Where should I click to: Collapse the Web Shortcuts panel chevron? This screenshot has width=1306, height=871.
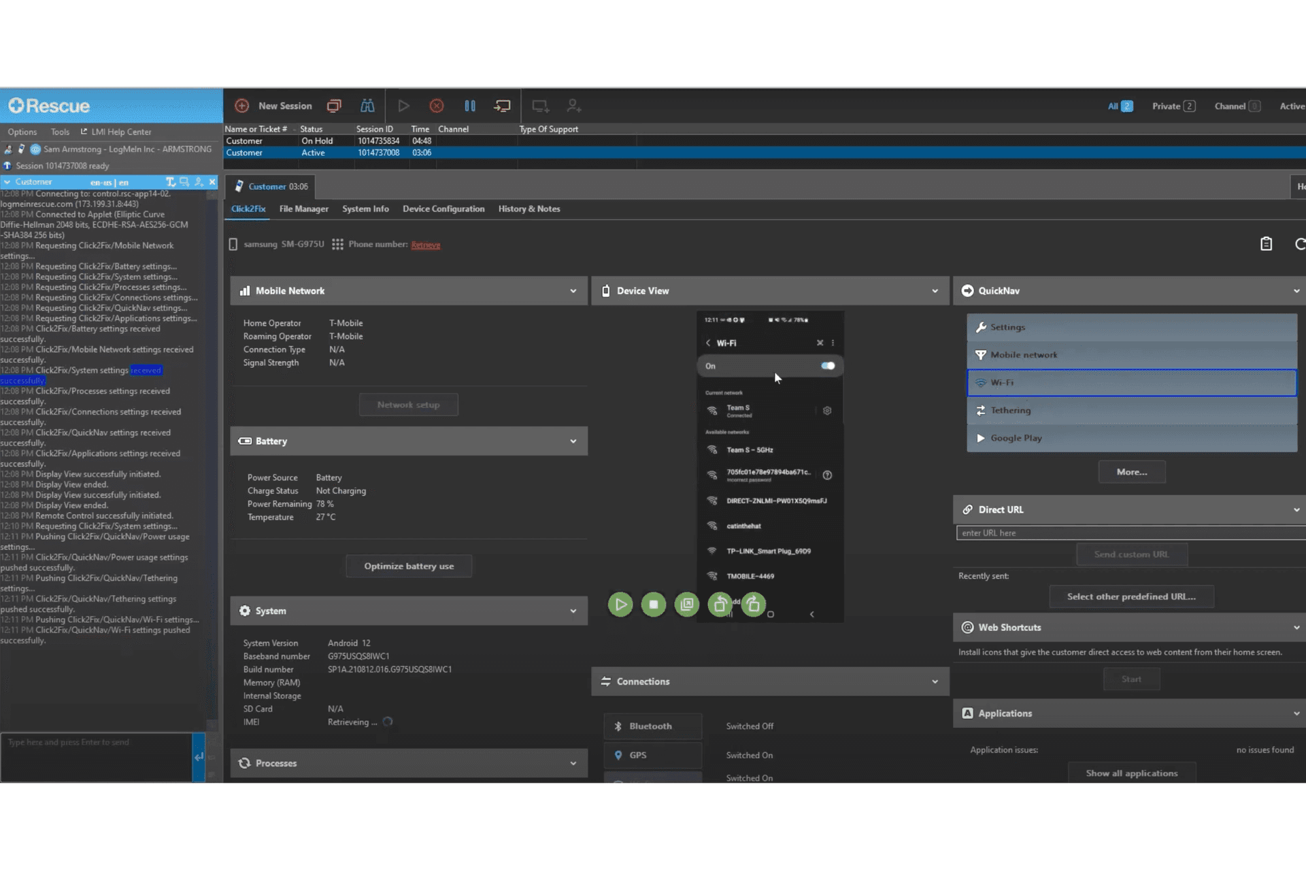(x=1296, y=628)
